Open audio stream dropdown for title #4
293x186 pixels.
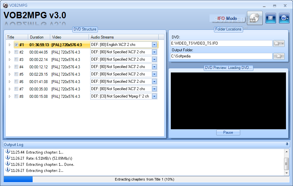[154, 67]
